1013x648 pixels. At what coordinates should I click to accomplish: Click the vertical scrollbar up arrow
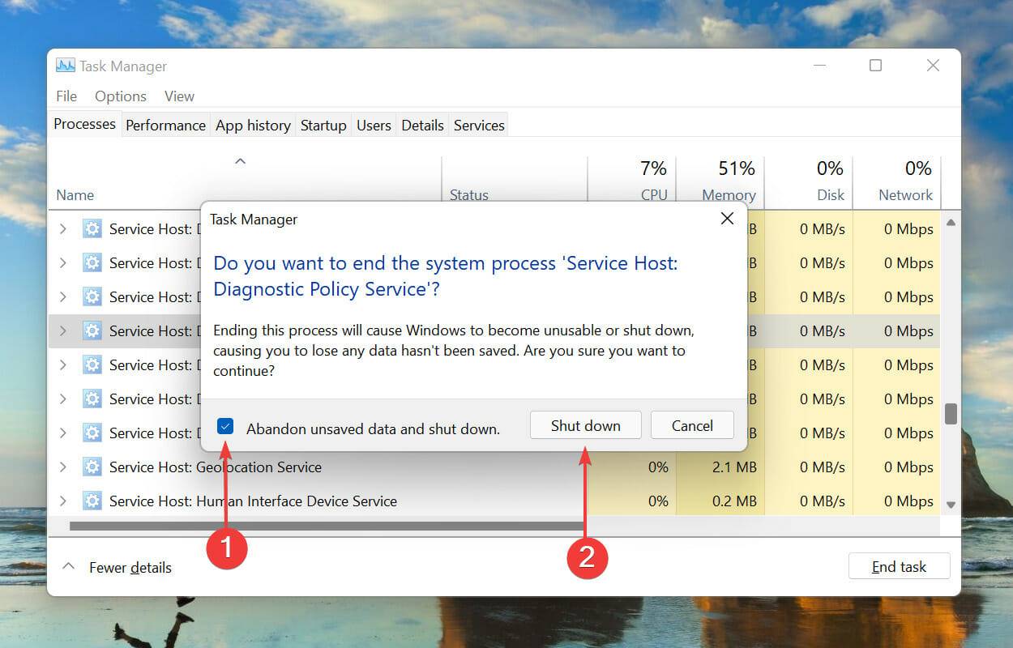(951, 222)
